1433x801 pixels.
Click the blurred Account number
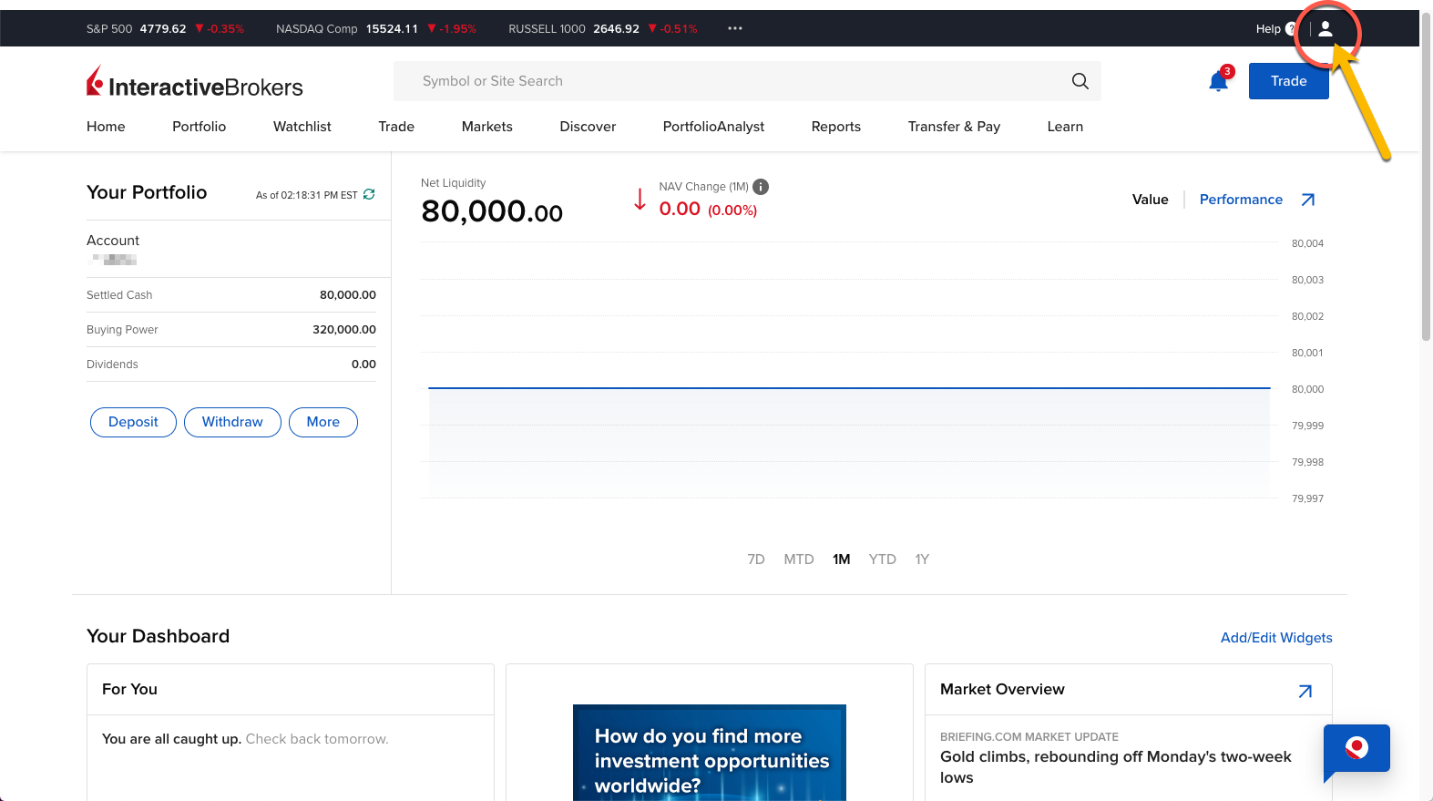(115, 260)
